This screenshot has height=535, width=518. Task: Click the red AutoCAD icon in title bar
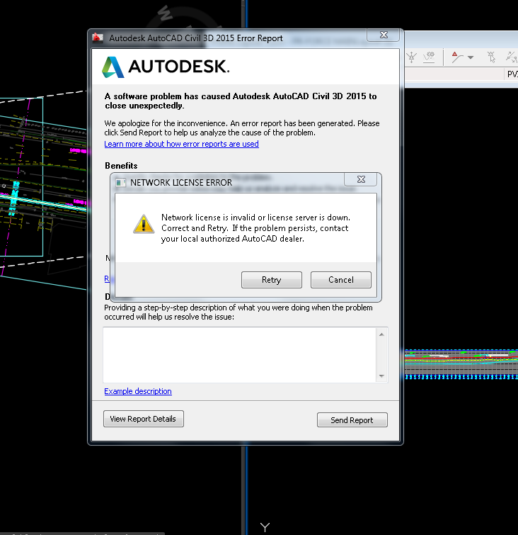pos(98,38)
